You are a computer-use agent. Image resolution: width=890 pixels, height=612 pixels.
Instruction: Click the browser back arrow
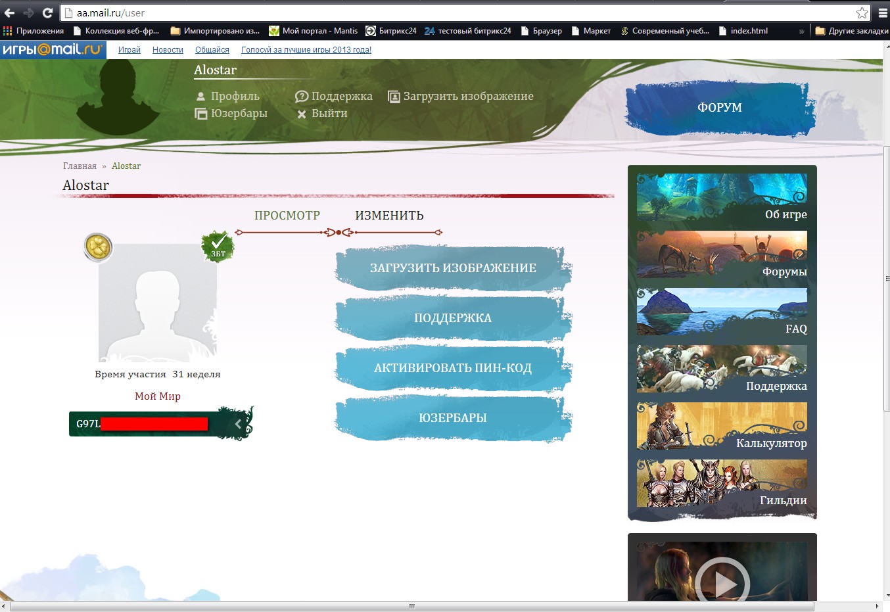[x=10, y=12]
